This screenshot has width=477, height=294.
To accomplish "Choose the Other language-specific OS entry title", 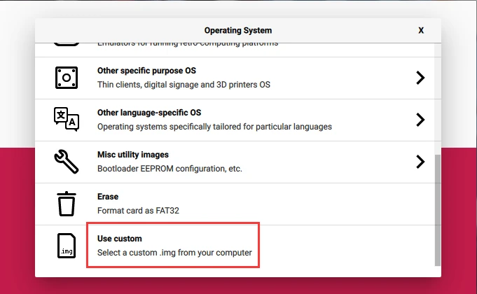I will (x=149, y=113).
